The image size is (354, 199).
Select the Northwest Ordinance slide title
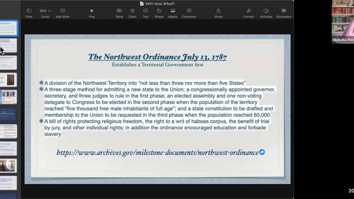(x=158, y=57)
